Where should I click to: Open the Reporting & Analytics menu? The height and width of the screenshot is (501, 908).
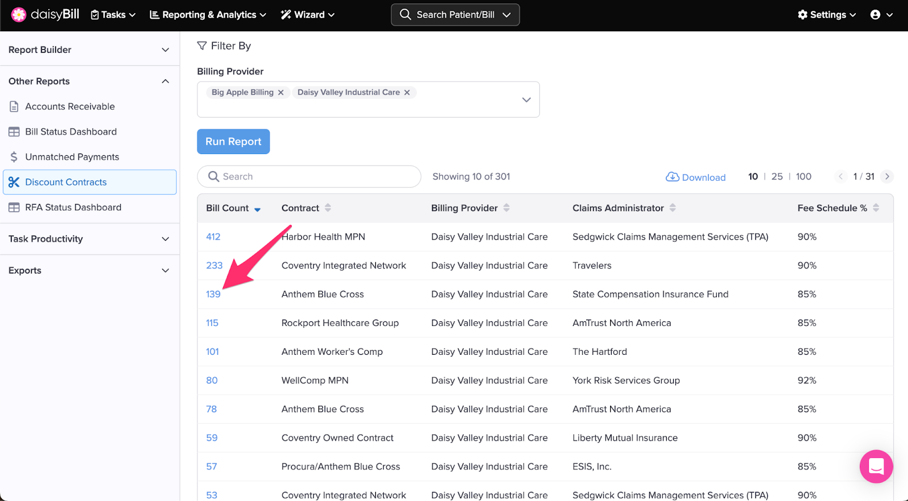[x=208, y=15]
